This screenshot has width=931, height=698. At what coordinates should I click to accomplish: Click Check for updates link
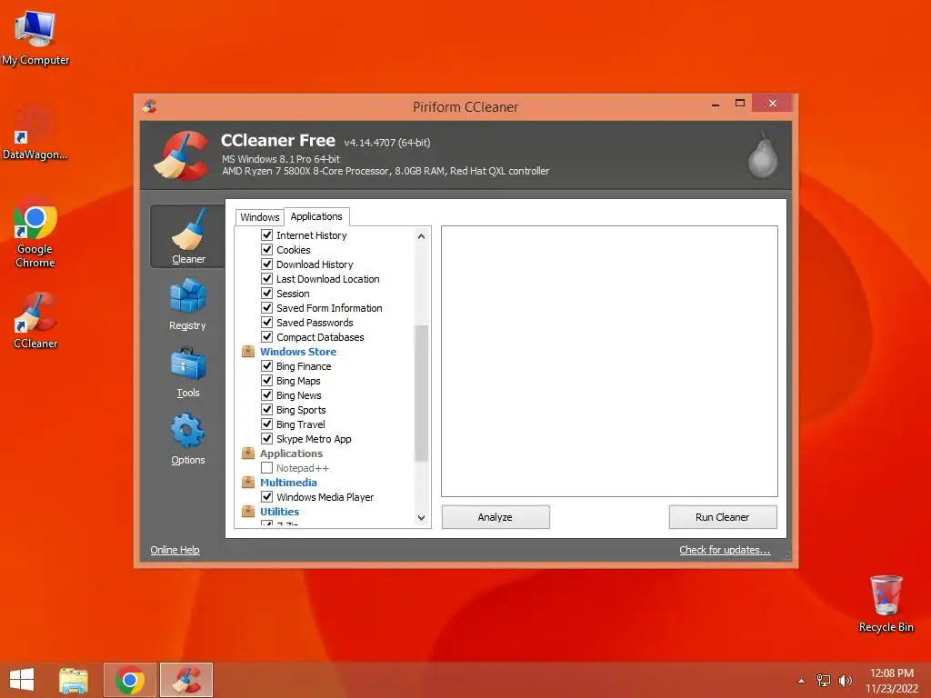725,550
